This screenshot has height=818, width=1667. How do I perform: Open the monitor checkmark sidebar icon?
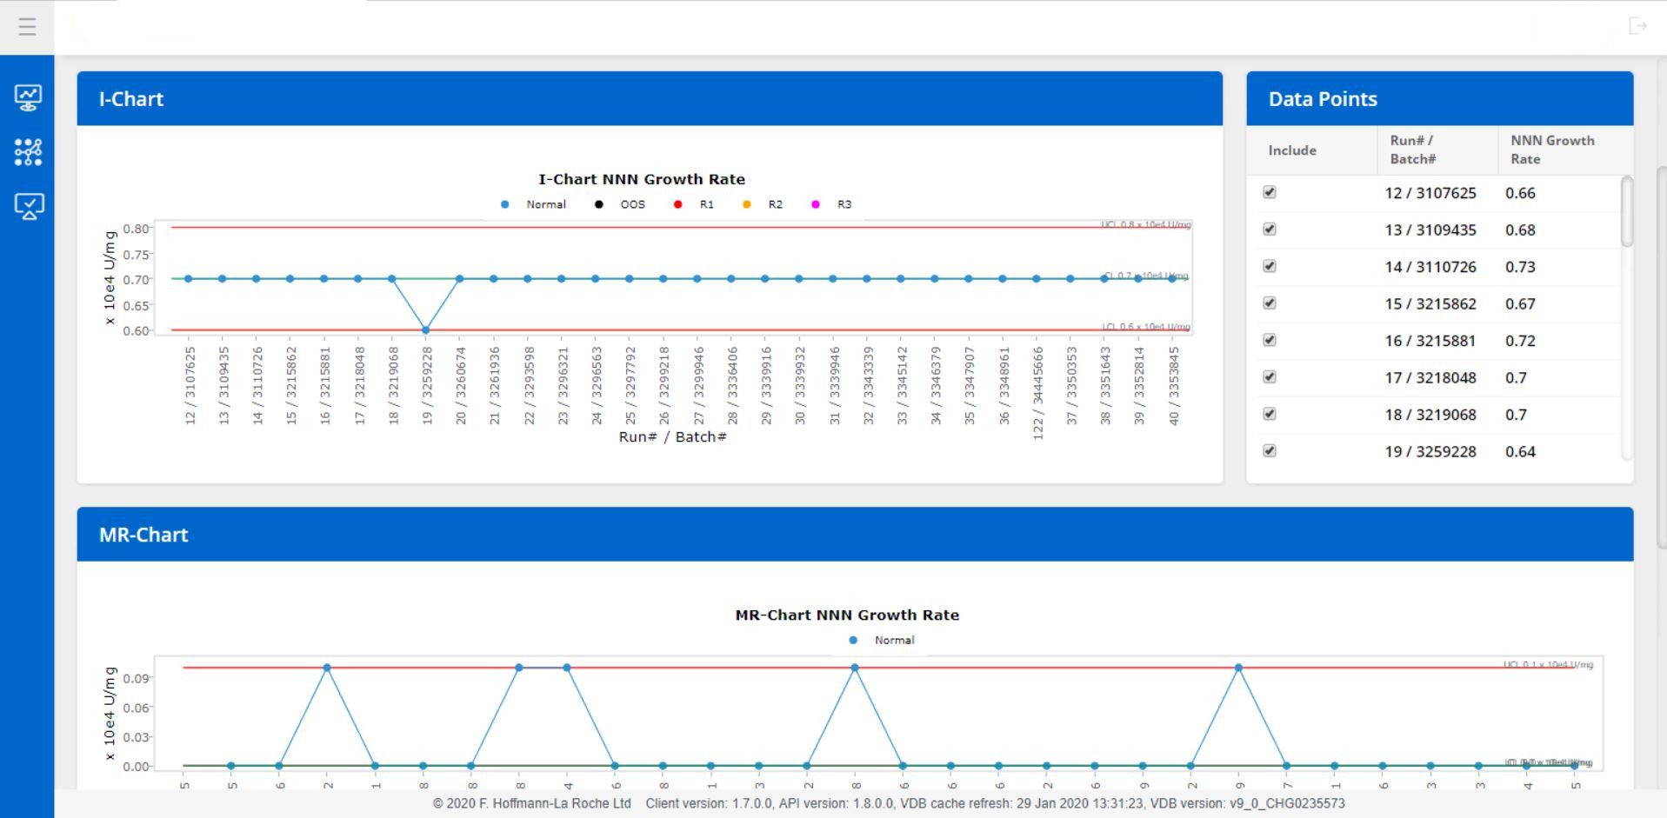pos(28,206)
